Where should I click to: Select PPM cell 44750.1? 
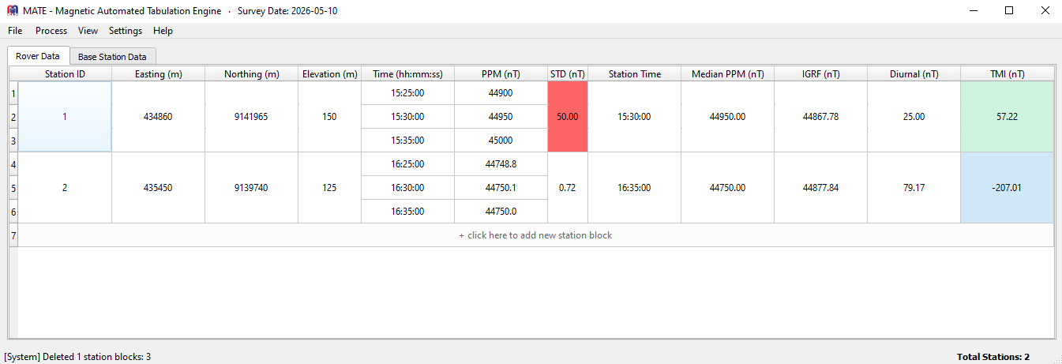click(x=501, y=188)
